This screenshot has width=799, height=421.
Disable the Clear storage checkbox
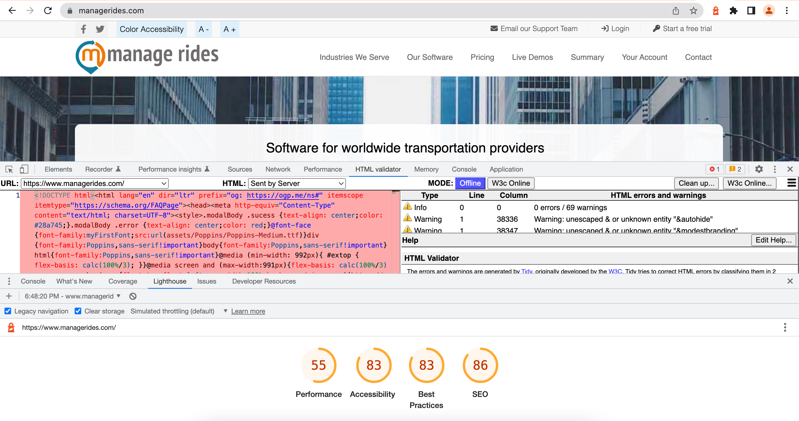pyautogui.click(x=78, y=311)
